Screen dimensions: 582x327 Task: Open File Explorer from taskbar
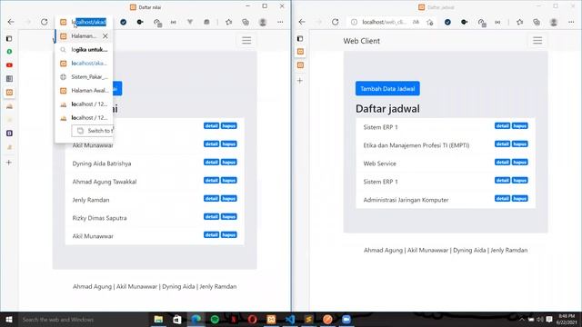[x=158, y=319]
